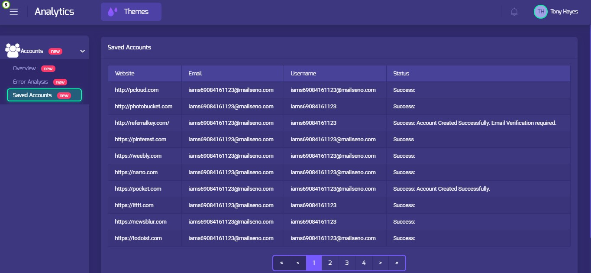Go to first page with « button
This screenshot has height=273, width=591.
(x=281, y=263)
